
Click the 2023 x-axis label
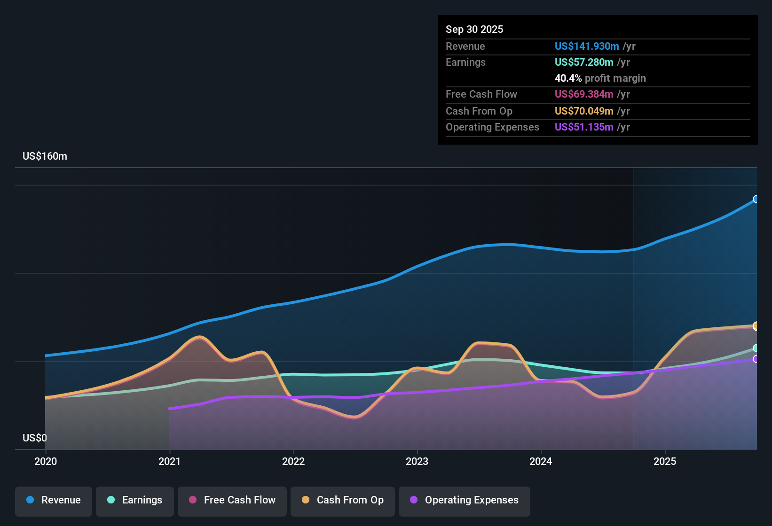pos(417,461)
